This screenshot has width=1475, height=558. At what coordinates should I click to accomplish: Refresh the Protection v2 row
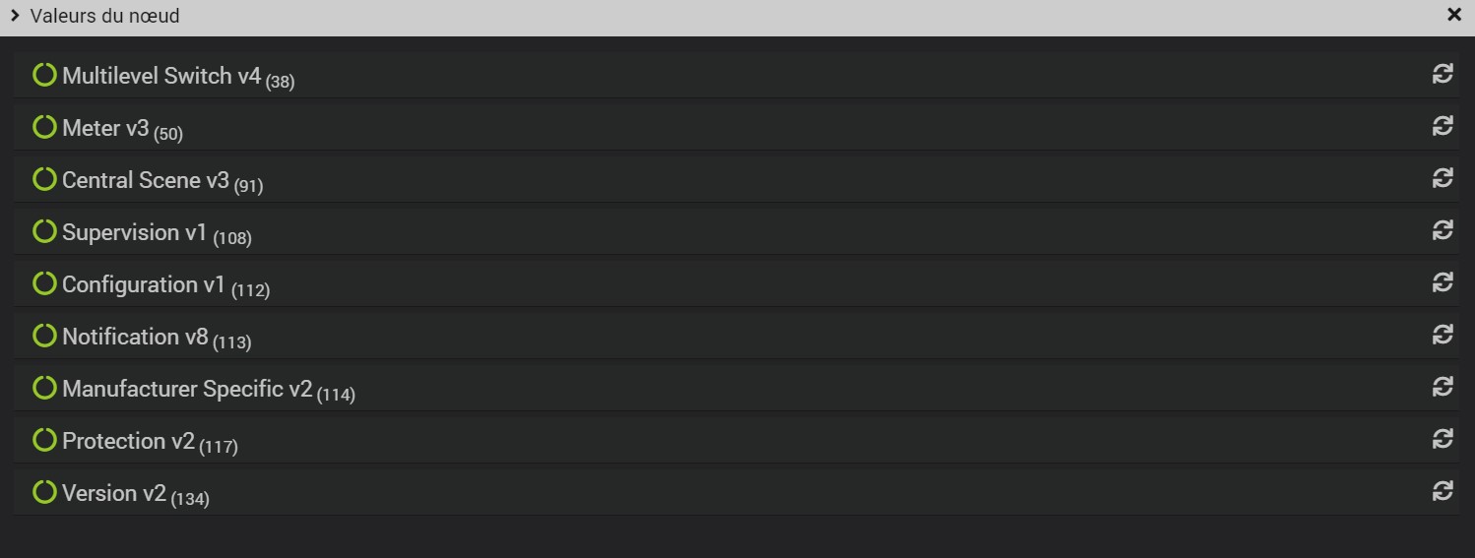click(1443, 439)
